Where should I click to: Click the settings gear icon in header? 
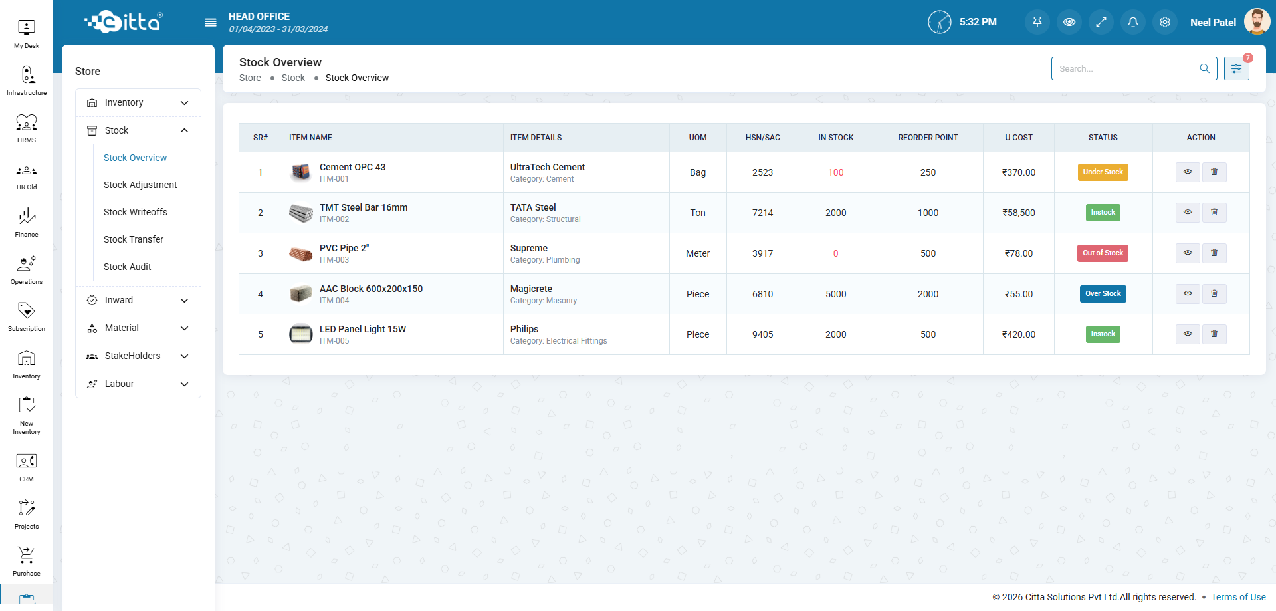coord(1165,22)
